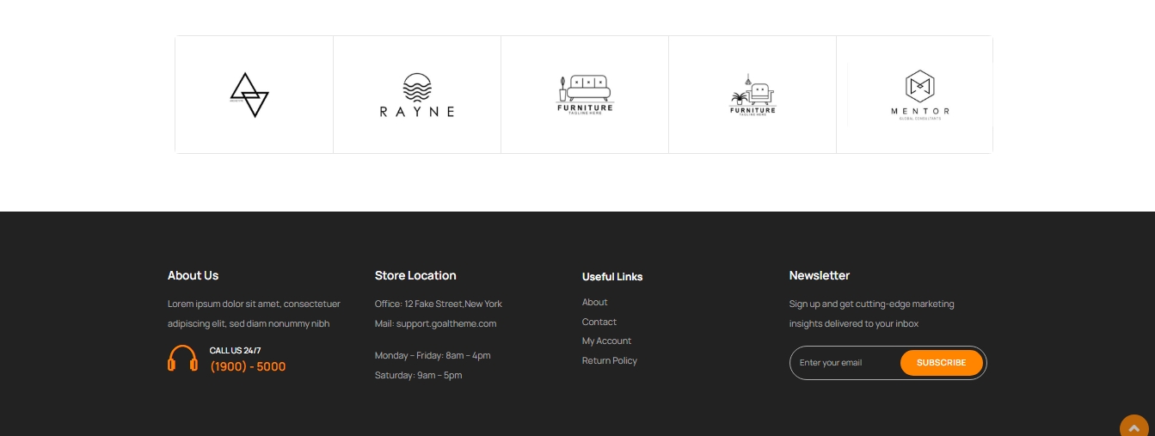Click the support.goaltheme.com mail address
Image resolution: width=1155 pixels, height=436 pixels.
point(446,324)
